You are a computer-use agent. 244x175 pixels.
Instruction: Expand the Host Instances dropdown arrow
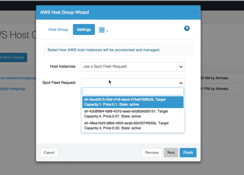coord(181,67)
